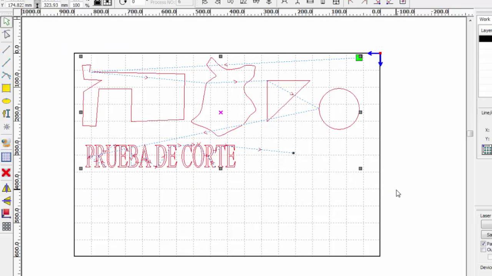Pick the Polyline drawing tool
The height and width of the screenshot is (276, 492).
[x=6, y=62]
